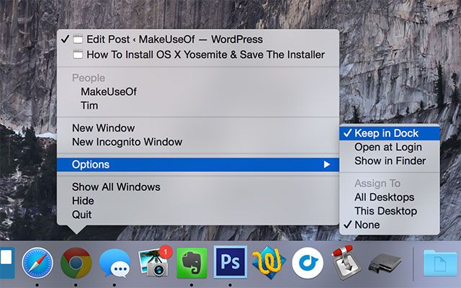Open Safari from the dock

click(37, 263)
